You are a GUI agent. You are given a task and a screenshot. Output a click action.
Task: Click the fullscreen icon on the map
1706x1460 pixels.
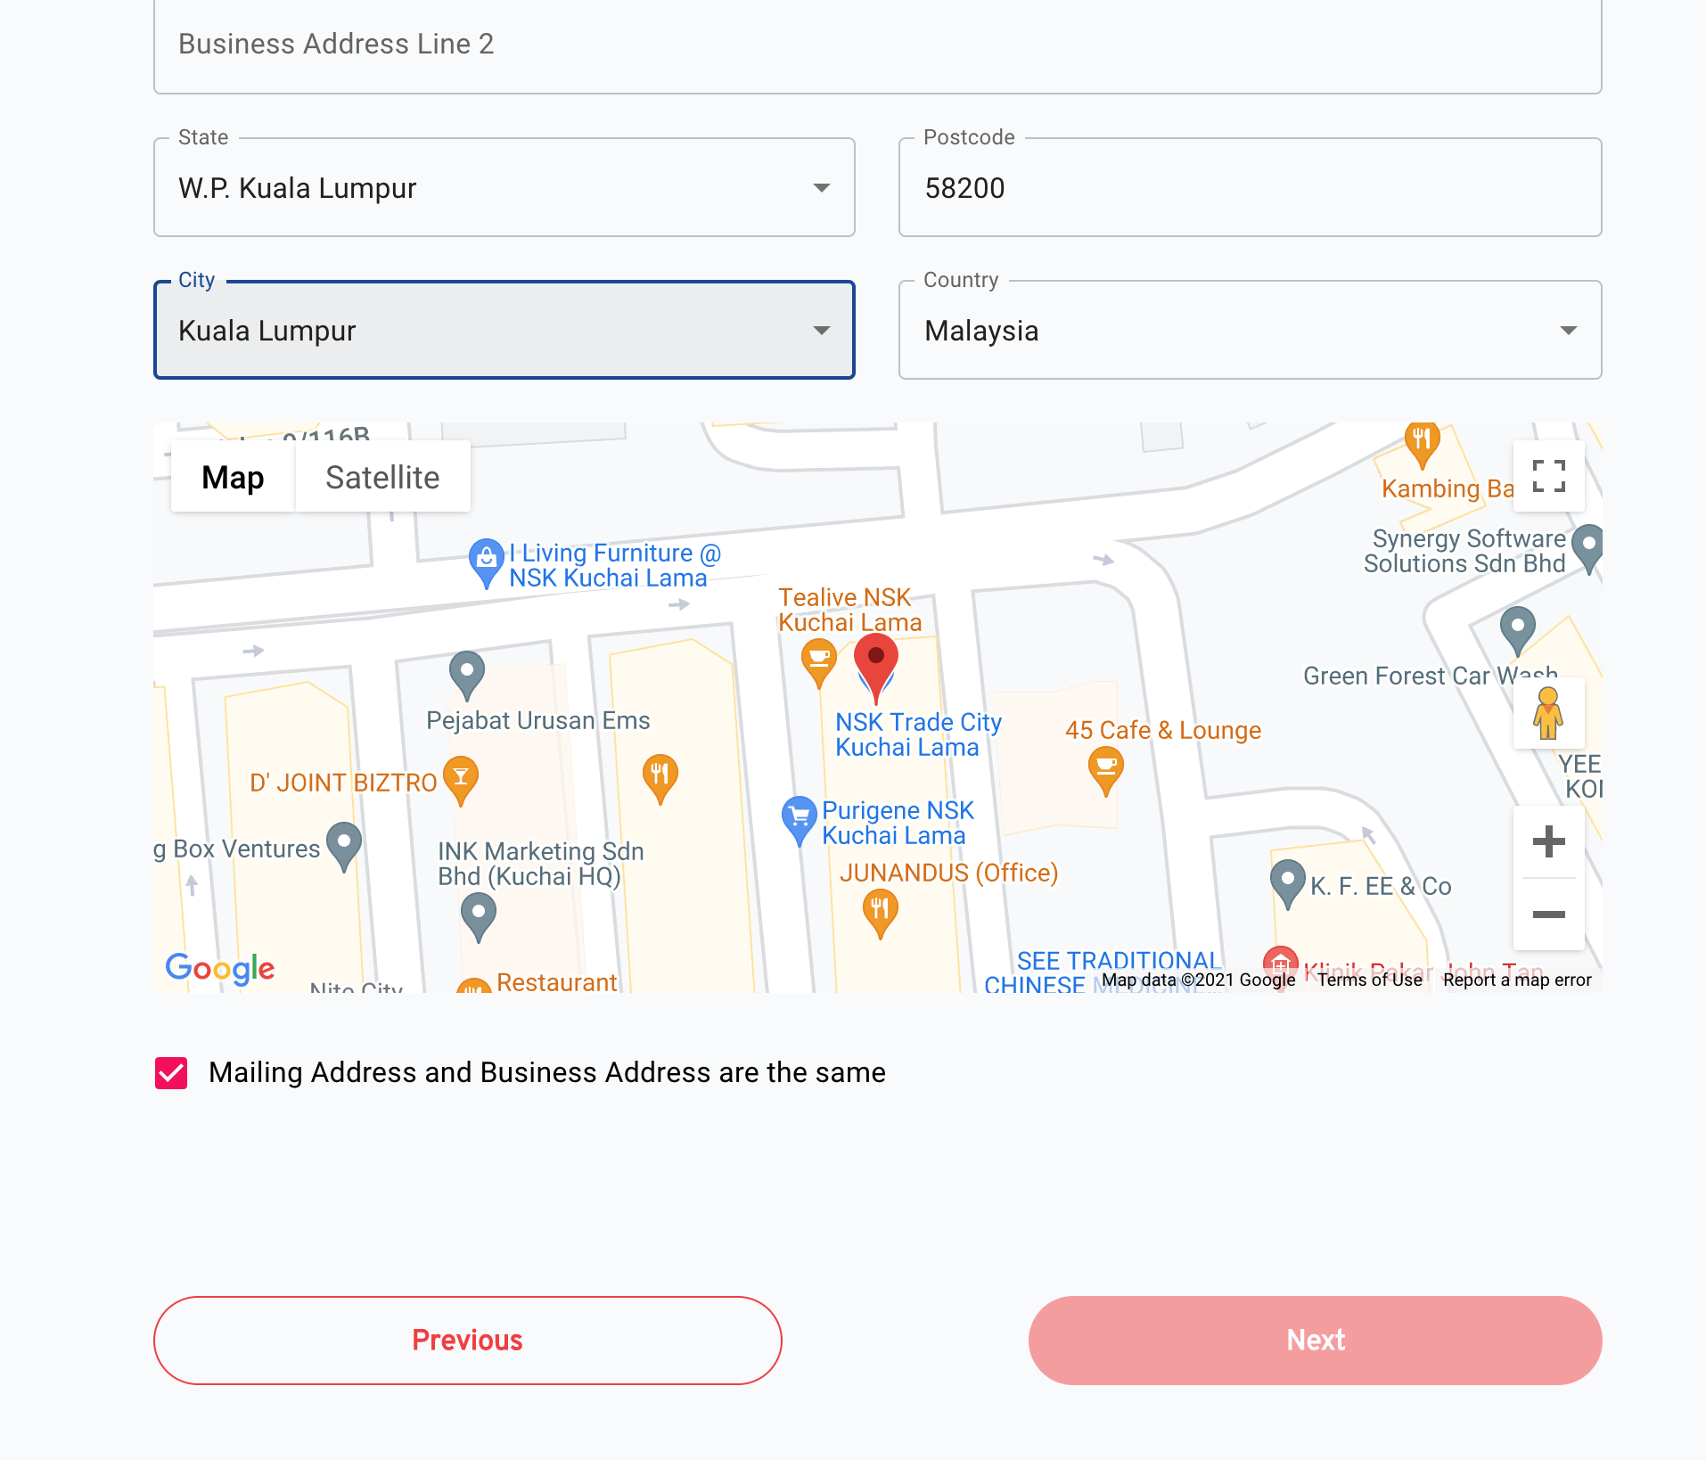(x=1549, y=476)
